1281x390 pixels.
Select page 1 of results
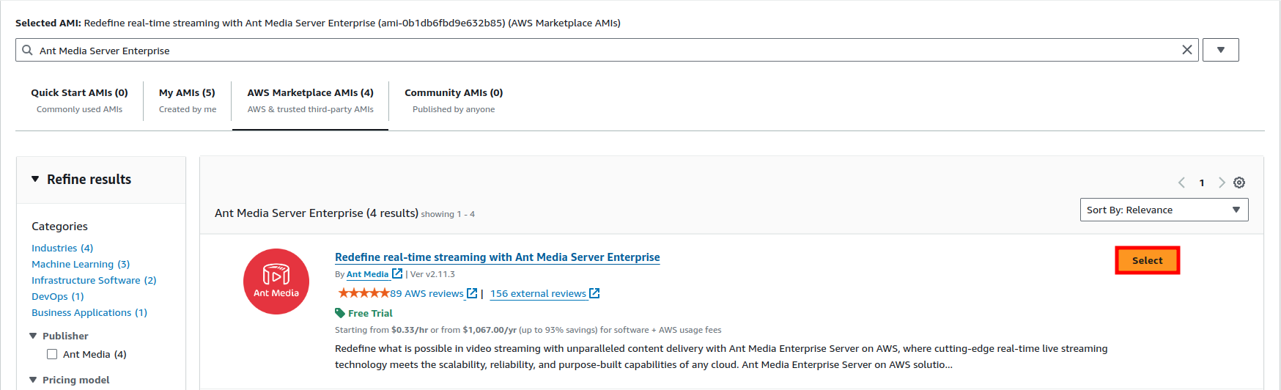click(1202, 183)
